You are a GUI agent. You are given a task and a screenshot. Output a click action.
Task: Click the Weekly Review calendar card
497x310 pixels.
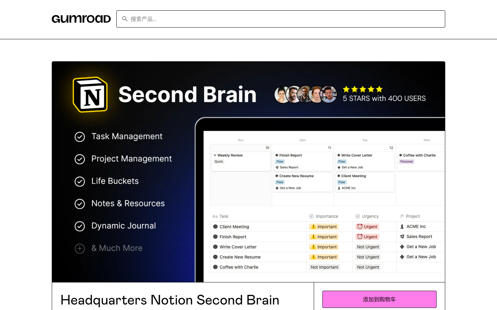[241, 162]
